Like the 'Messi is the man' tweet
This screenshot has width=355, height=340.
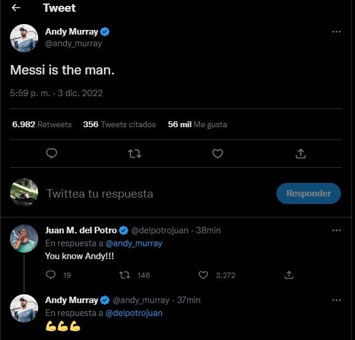(x=218, y=154)
